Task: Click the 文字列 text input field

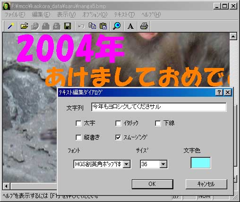Action: tap(159, 107)
